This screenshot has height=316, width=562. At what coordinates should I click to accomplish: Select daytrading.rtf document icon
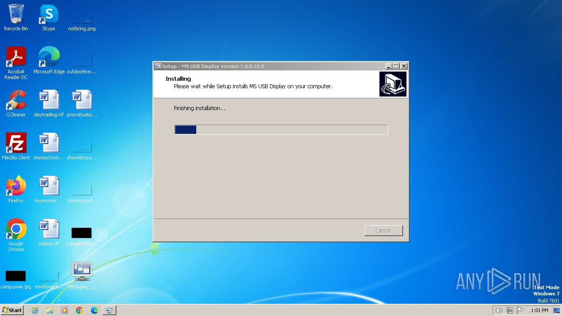(49, 104)
